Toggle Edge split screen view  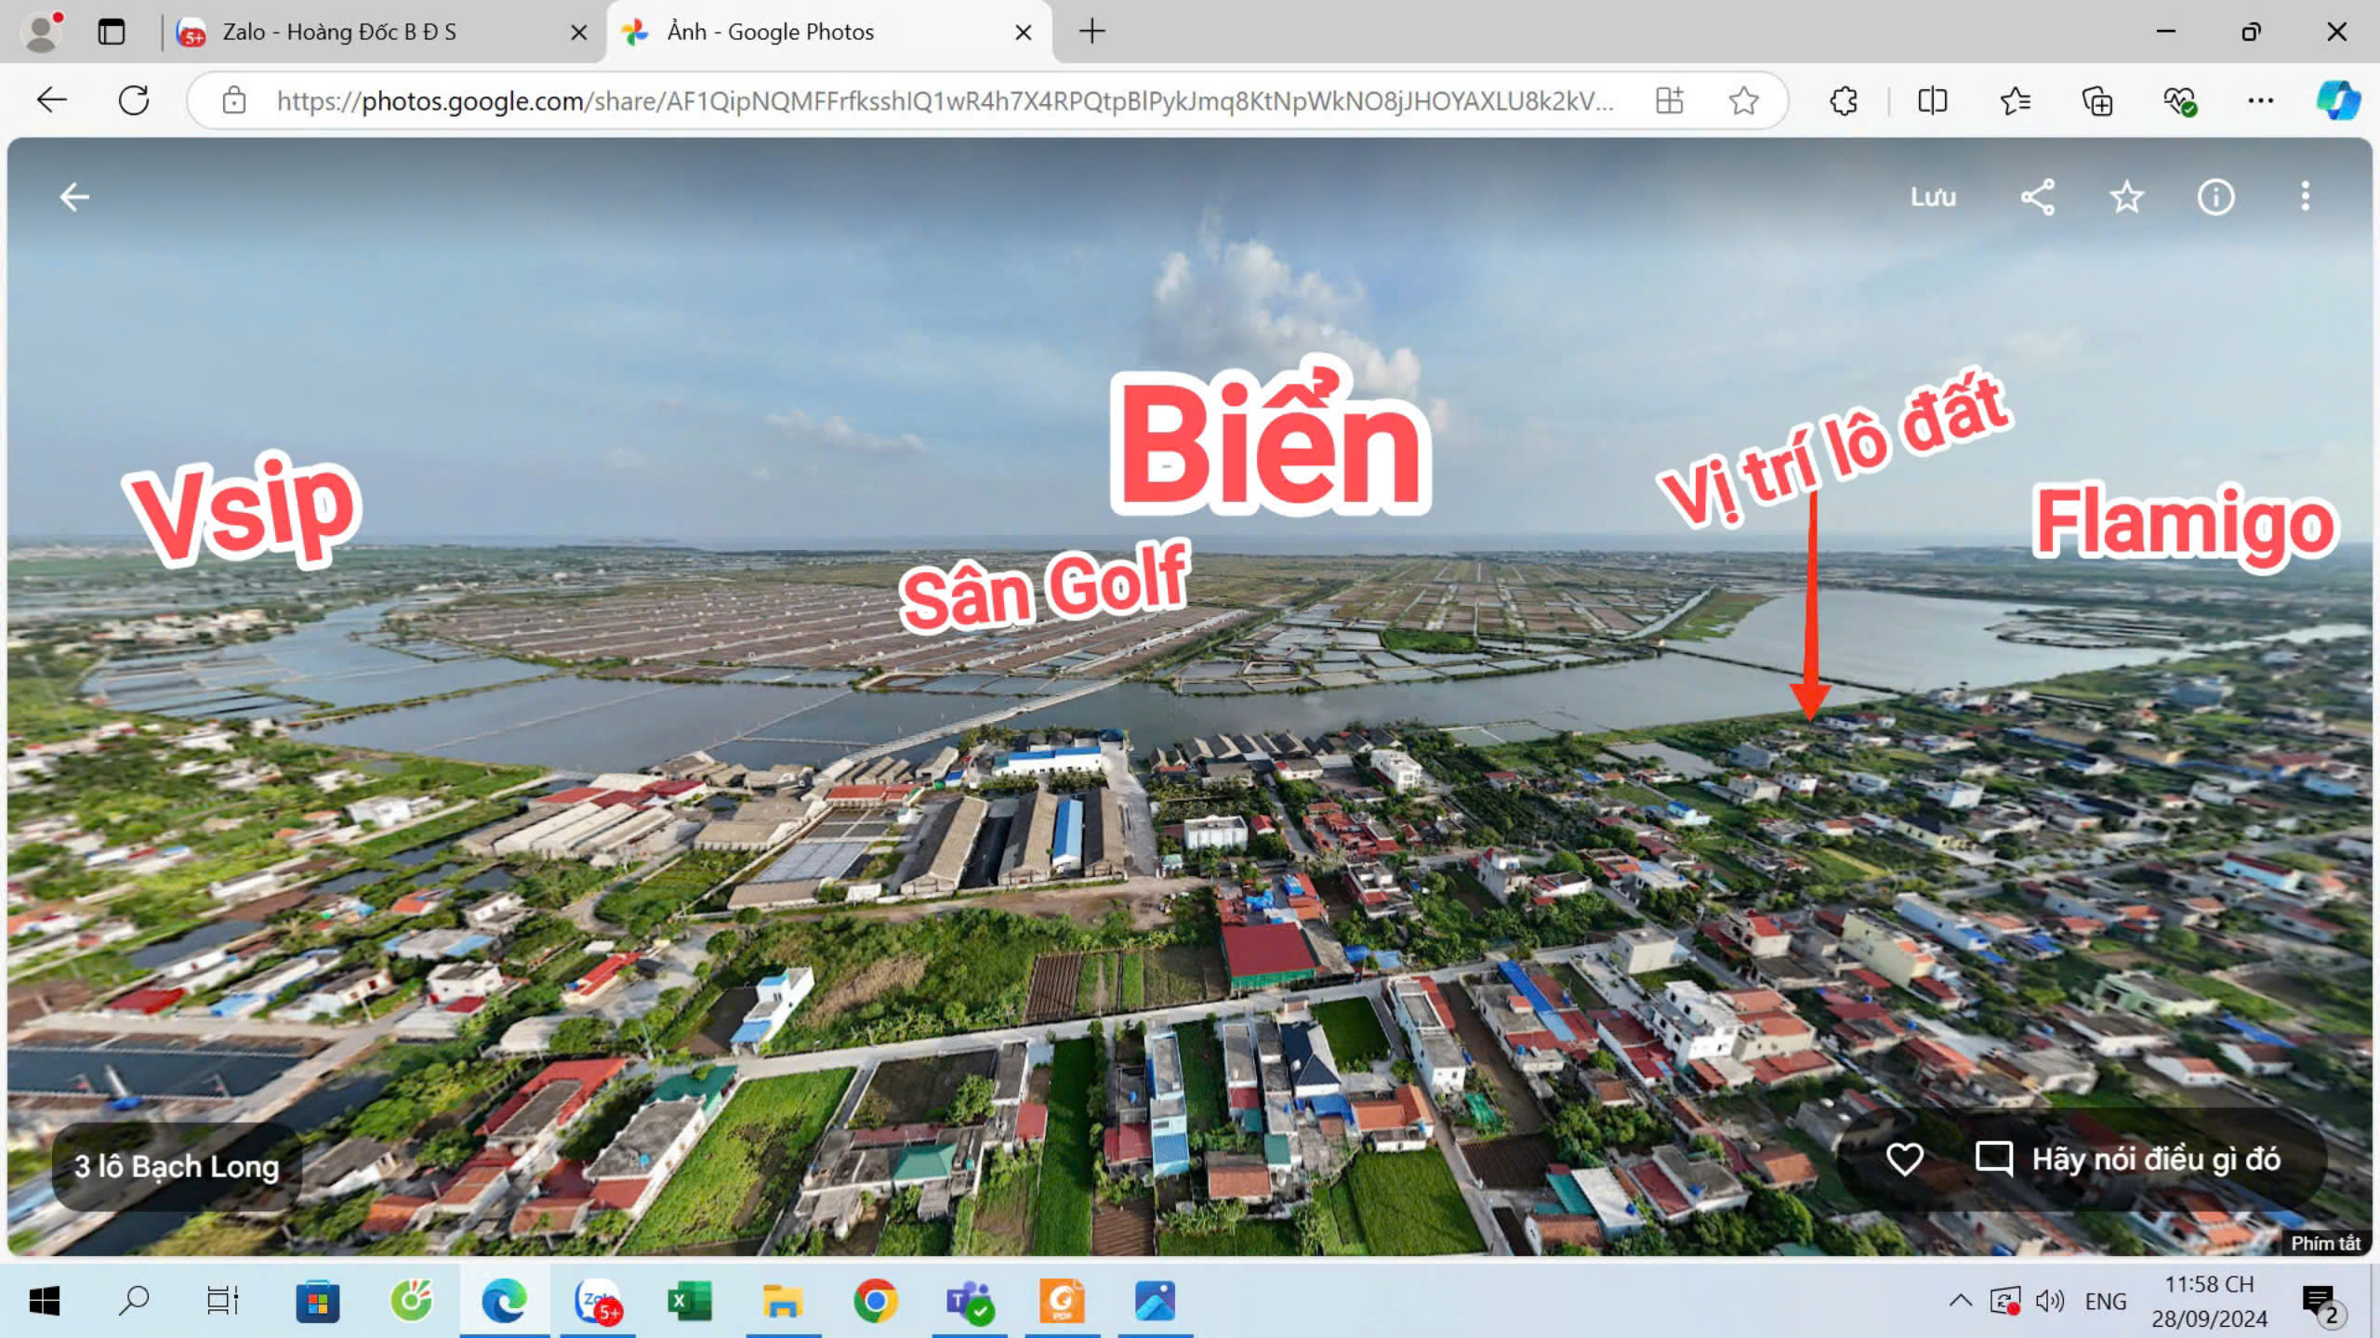1932,100
